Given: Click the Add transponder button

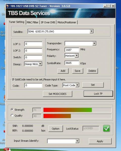Looking at the screenshot, I should 63,71.
